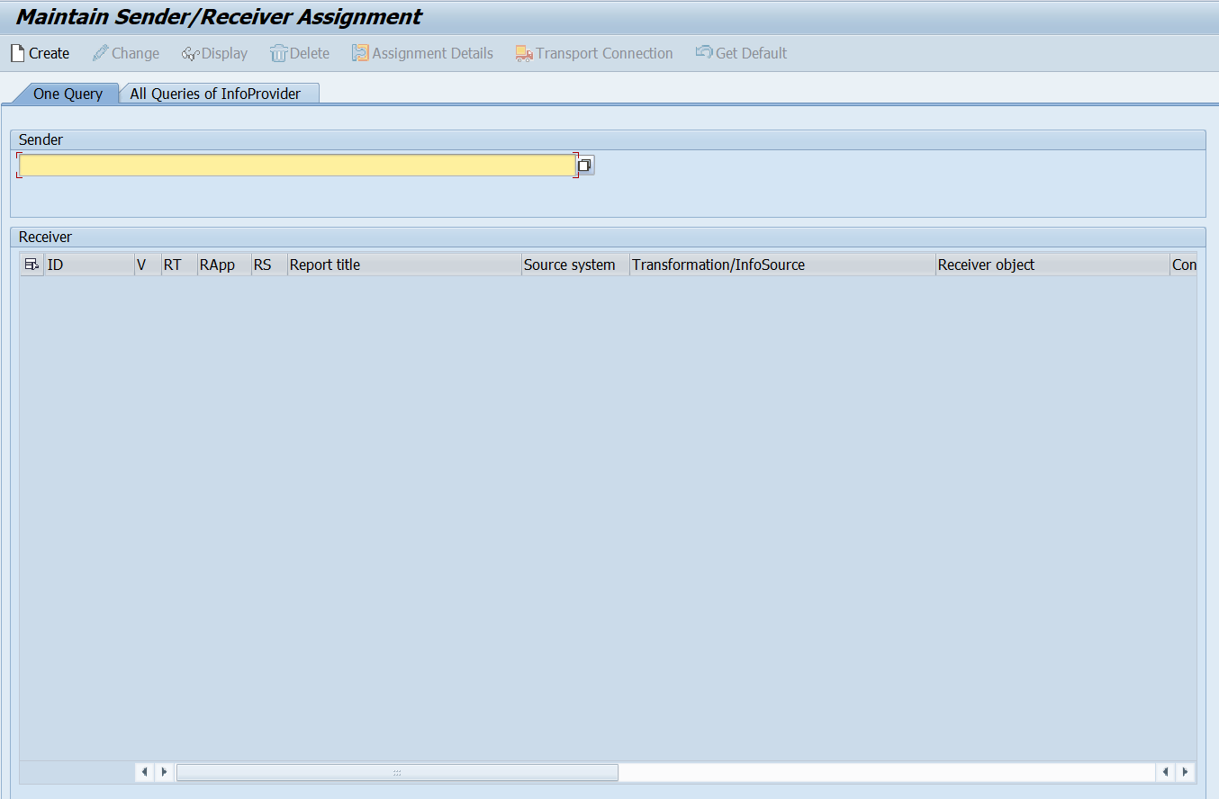The width and height of the screenshot is (1219, 799).
Task: Click the Report title column header
Action: click(403, 265)
